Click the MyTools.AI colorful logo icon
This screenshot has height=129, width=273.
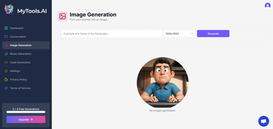pyautogui.click(x=9, y=10)
